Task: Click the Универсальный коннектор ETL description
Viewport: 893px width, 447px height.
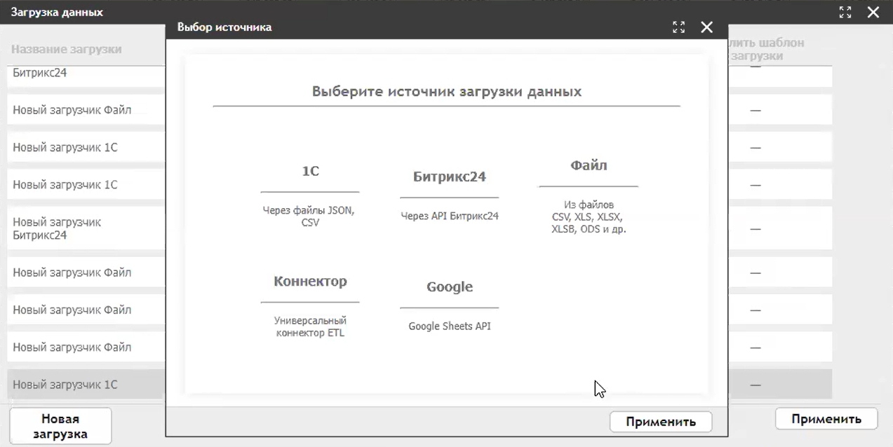Action: (310, 326)
